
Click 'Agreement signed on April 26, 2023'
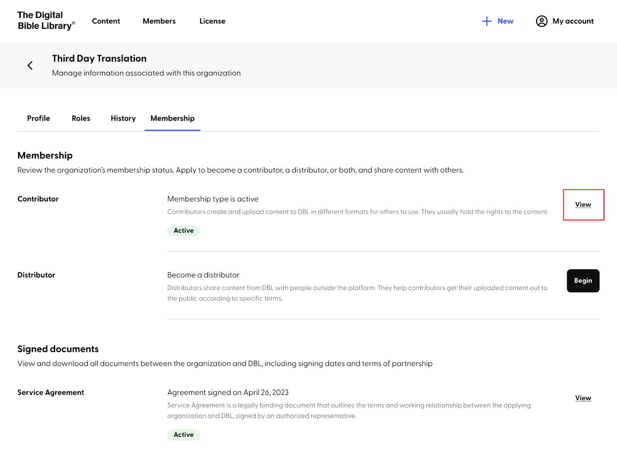click(228, 393)
